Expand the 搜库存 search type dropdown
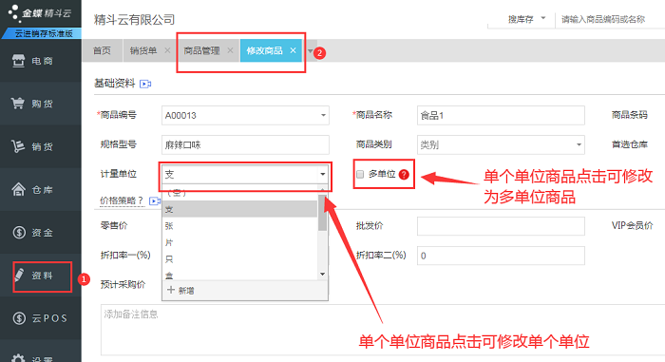This screenshot has width=665, height=362. coord(542,19)
